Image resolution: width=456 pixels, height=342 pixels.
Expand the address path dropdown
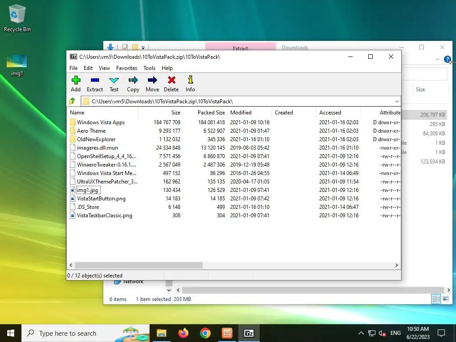397,101
